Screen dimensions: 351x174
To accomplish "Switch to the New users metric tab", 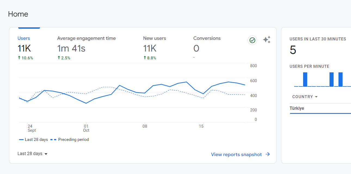I will click(155, 48).
